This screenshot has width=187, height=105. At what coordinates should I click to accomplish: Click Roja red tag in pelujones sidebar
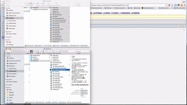[10, 90]
